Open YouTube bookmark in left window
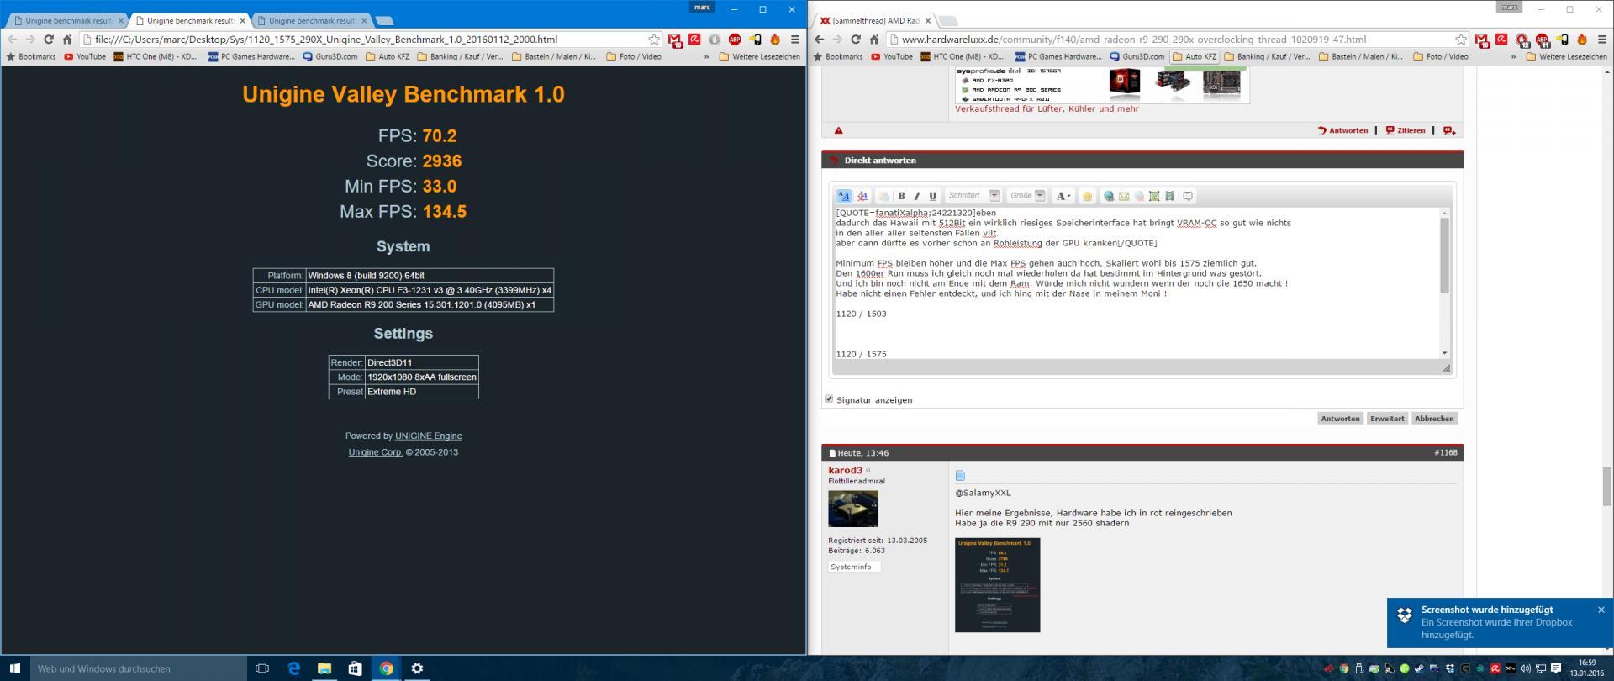Image resolution: width=1614 pixels, height=681 pixels. tap(85, 57)
